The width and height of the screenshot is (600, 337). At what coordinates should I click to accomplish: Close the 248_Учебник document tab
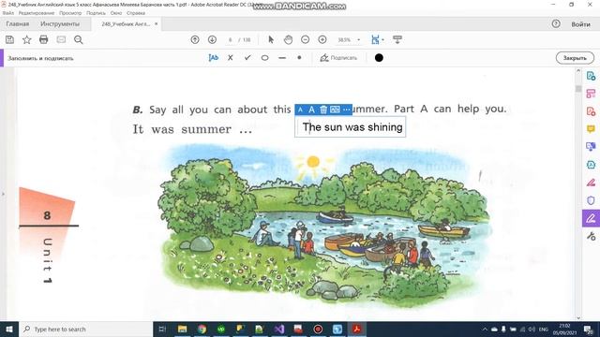(x=157, y=23)
